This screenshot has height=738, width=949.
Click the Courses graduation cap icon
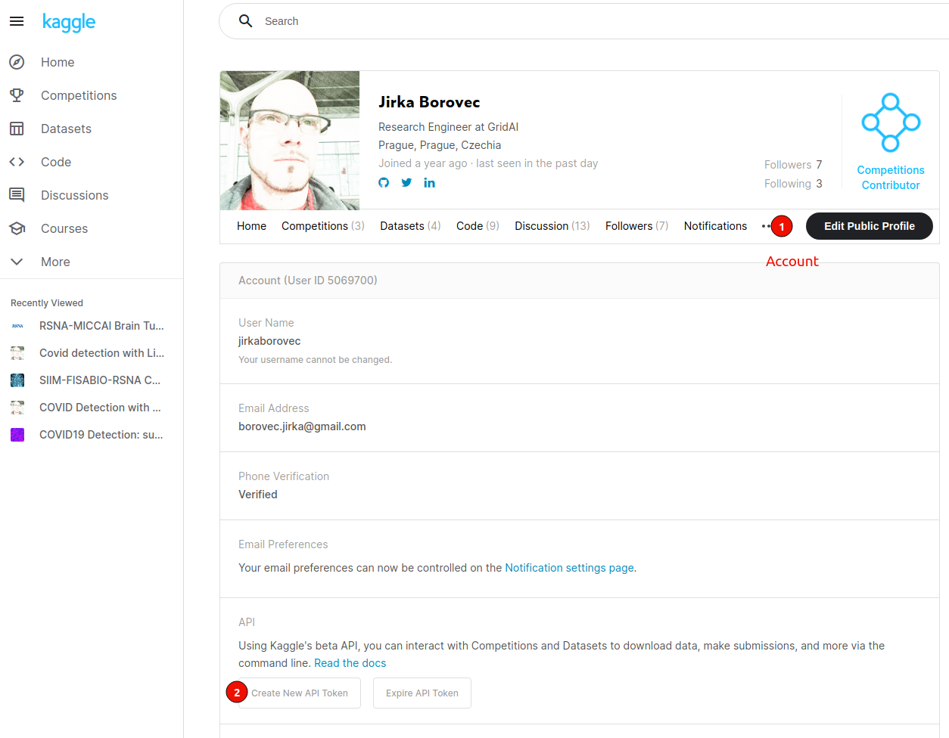pyautogui.click(x=17, y=228)
